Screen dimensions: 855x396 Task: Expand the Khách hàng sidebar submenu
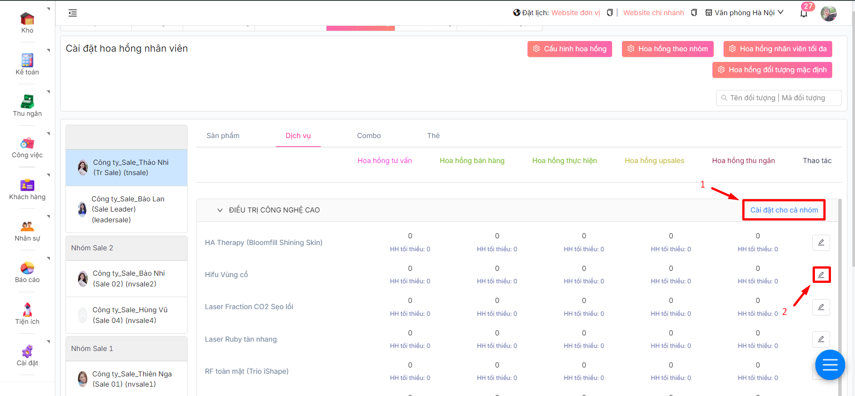pos(48,176)
